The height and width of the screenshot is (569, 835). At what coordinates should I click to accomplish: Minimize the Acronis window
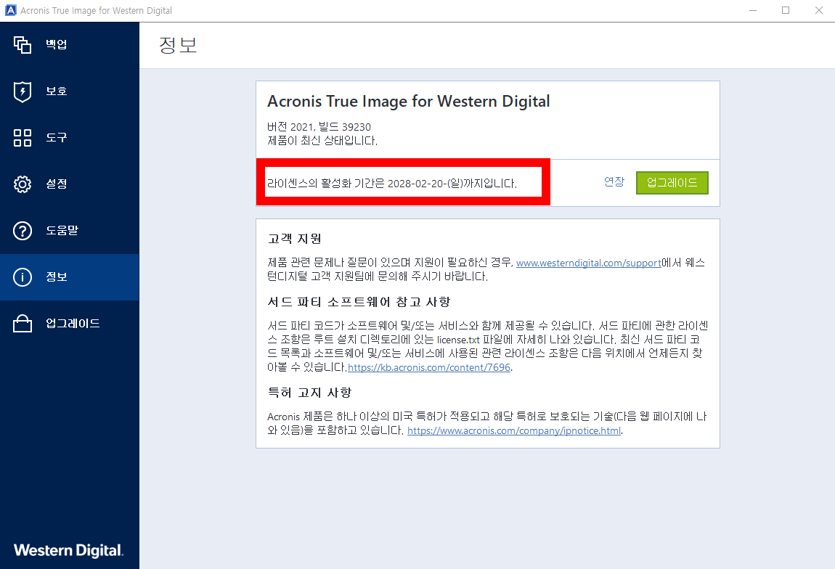(753, 10)
